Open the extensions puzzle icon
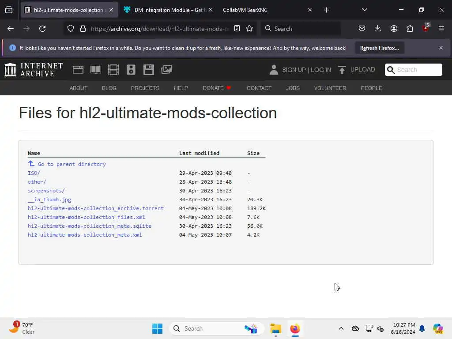 click(x=410, y=29)
